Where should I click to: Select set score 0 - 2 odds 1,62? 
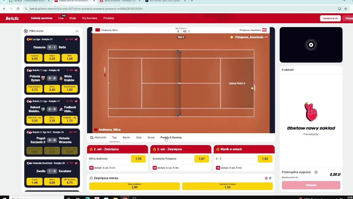pyautogui.click(x=265, y=159)
